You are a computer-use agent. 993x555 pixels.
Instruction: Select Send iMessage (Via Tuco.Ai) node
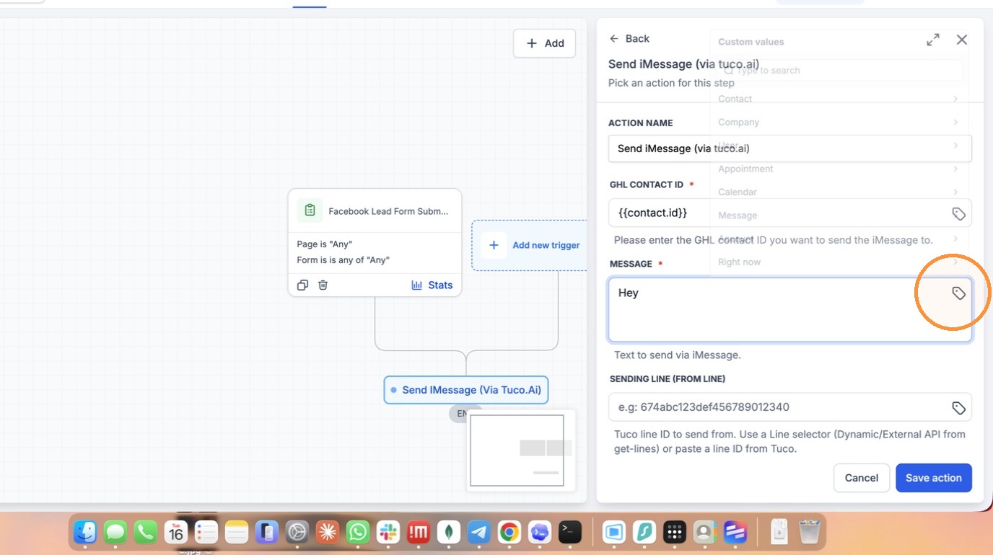coord(466,390)
